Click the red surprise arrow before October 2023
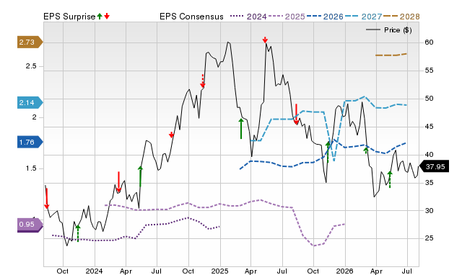 [x=46, y=198]
